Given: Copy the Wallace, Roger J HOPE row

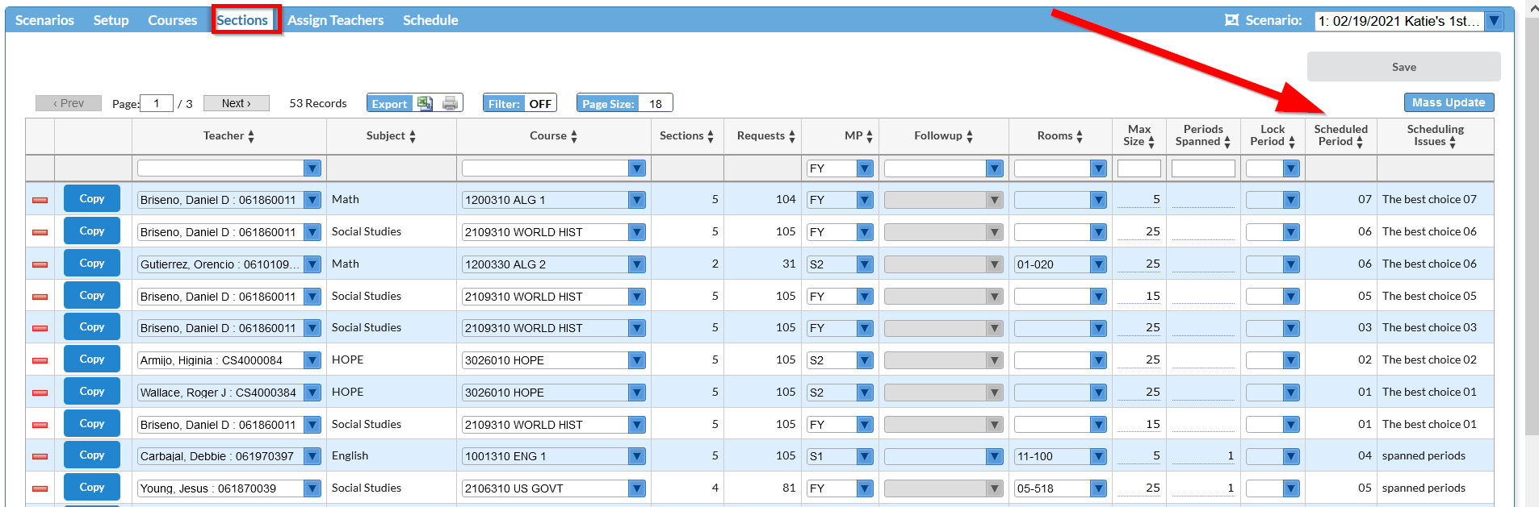Looking at the screenshot, I should 91,392.
